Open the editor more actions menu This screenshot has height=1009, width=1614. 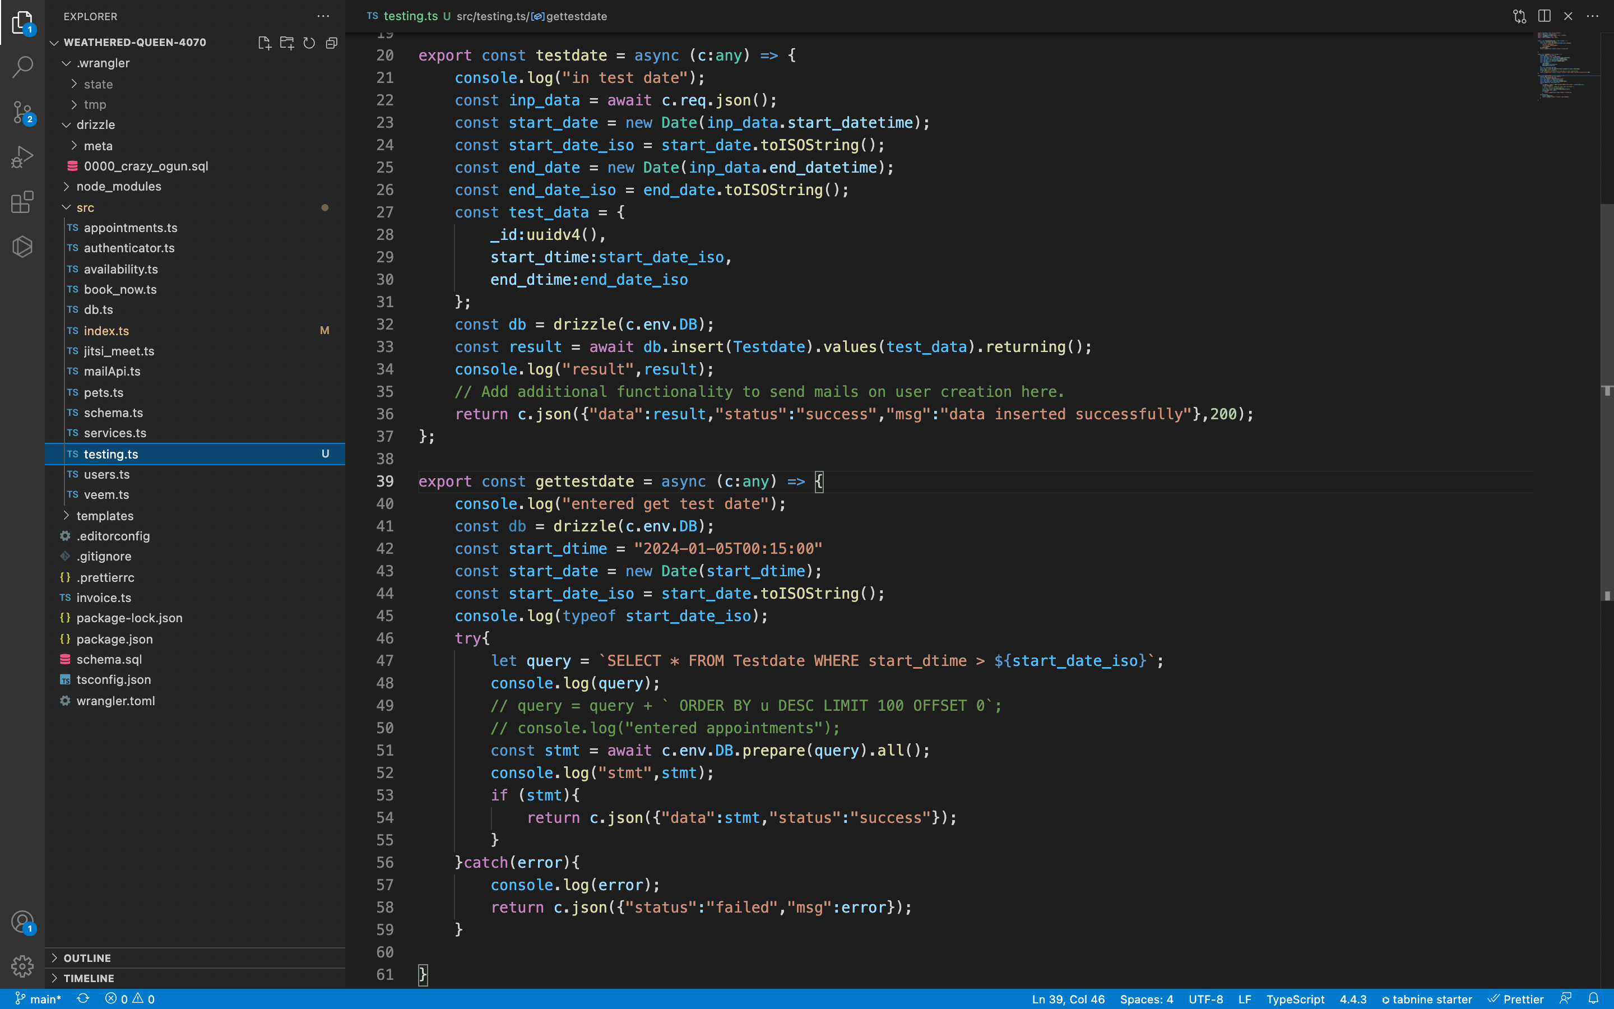pos(1594,16)
